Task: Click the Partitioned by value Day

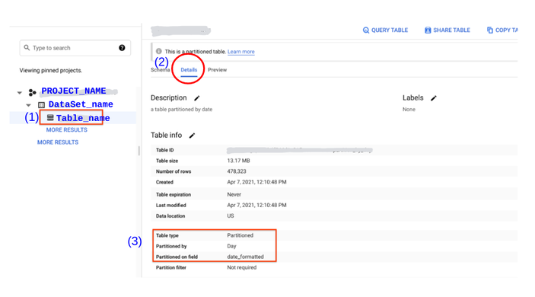Action: (x=231, y=246)
